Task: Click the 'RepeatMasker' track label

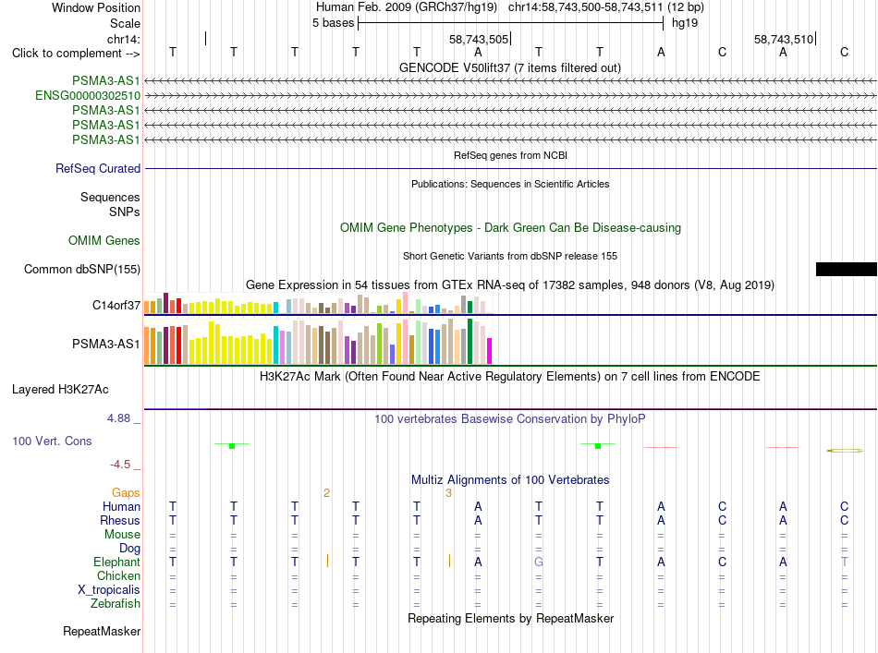Action: 102,631
